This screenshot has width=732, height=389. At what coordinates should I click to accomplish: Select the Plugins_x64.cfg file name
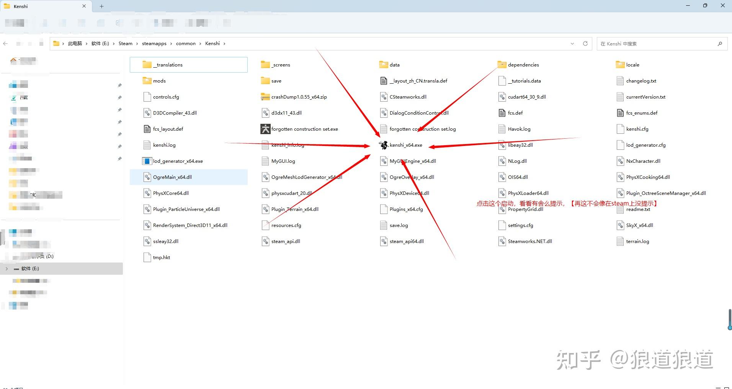coord(406,209)
